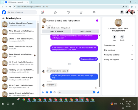Open the Gaming icon in top navigation
138x110 pixels.
click(x=94, y=12)
